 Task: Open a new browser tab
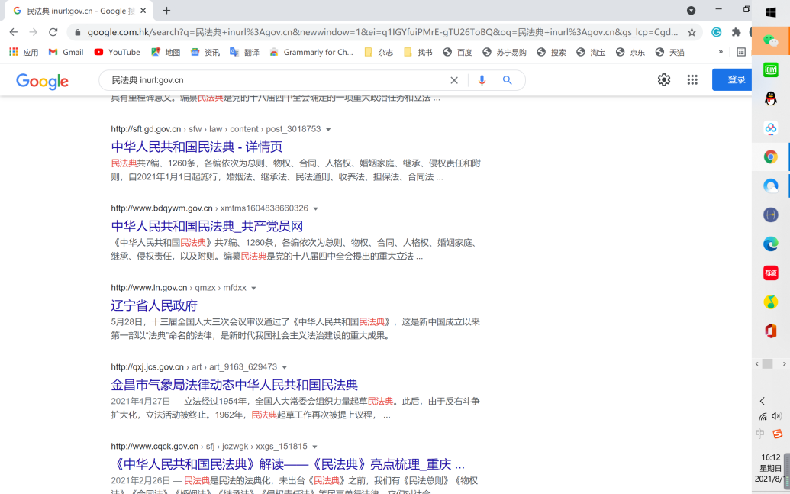166,11
